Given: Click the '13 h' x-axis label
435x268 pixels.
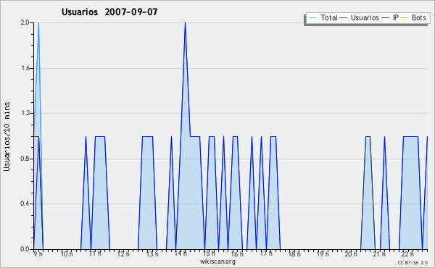Looking at the screenshot, I should (x=152, y=254).
